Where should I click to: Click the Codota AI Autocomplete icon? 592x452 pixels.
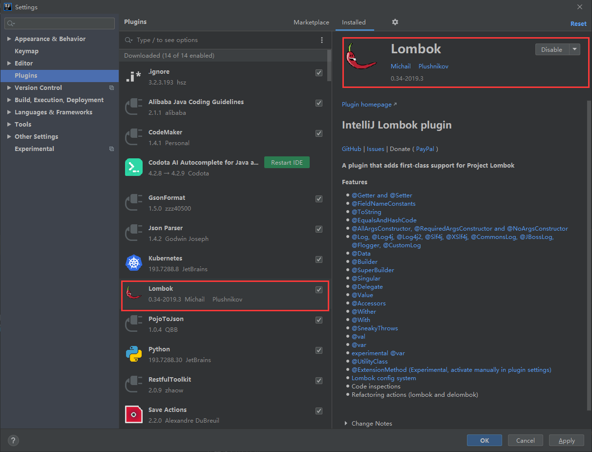tap(133, 168)
